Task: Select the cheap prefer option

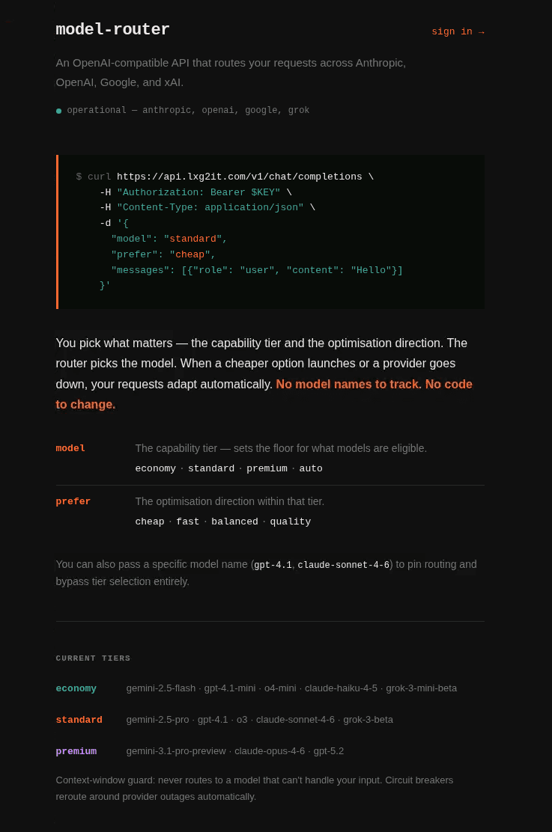Action: point(149,521)
